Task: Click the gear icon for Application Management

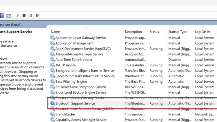Action: point(52,43)
